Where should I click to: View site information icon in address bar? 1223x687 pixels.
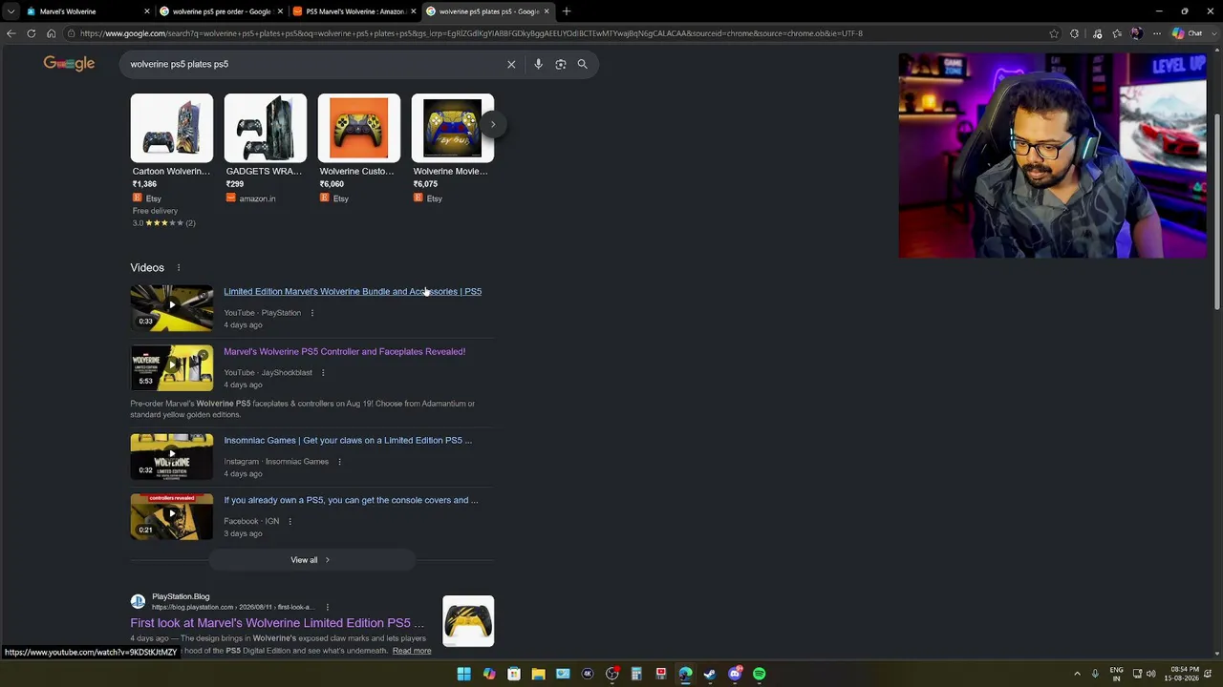coord(71,33)
